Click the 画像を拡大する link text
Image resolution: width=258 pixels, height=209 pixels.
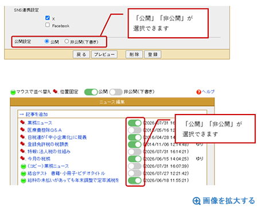229,201
